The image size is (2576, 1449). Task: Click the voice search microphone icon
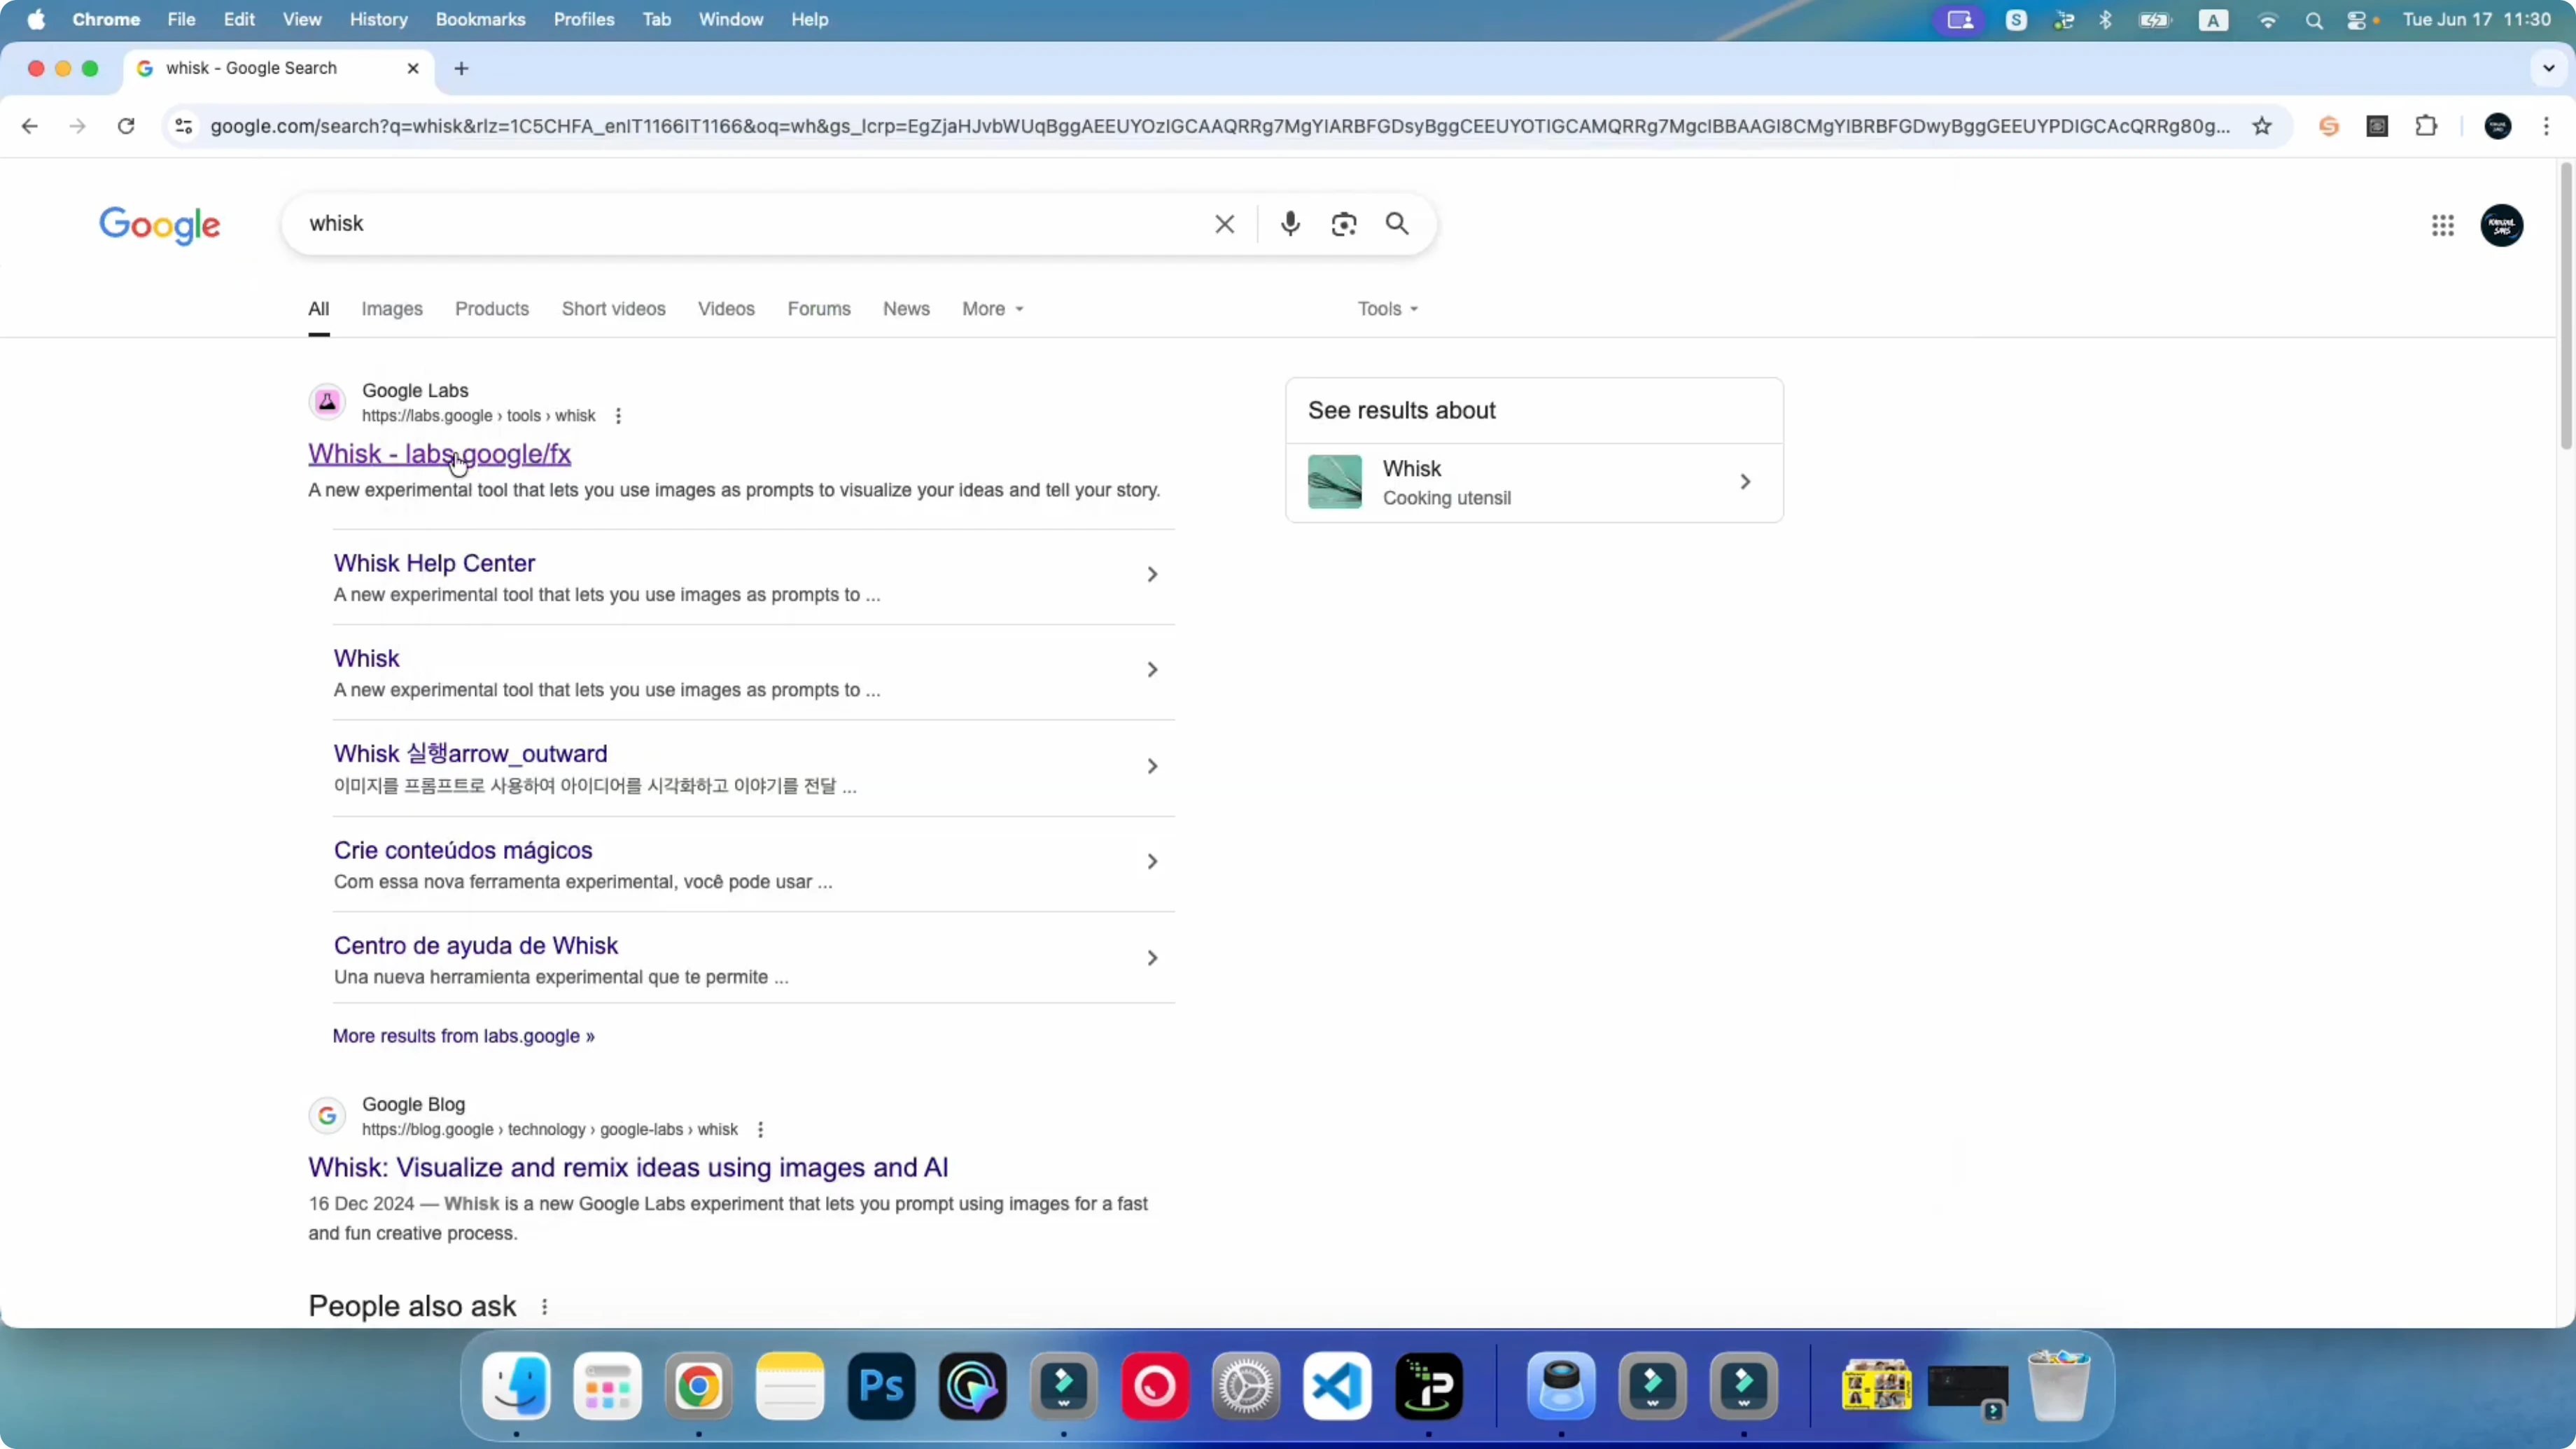[1290, 224]
